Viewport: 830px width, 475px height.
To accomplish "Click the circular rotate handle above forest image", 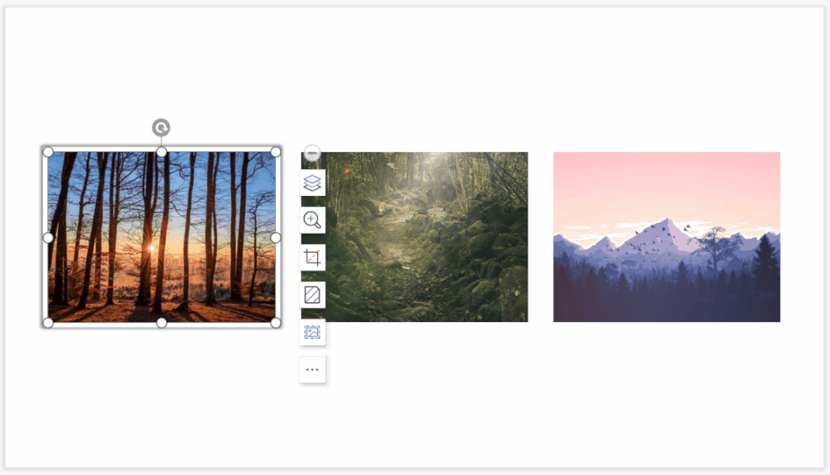I will click(x=161, y=128).
